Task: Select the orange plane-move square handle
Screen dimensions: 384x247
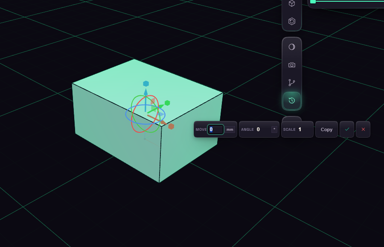Action: [153, 101]
